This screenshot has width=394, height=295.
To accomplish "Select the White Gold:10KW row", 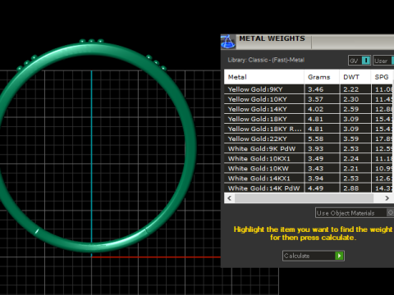I will coord(309,169).
